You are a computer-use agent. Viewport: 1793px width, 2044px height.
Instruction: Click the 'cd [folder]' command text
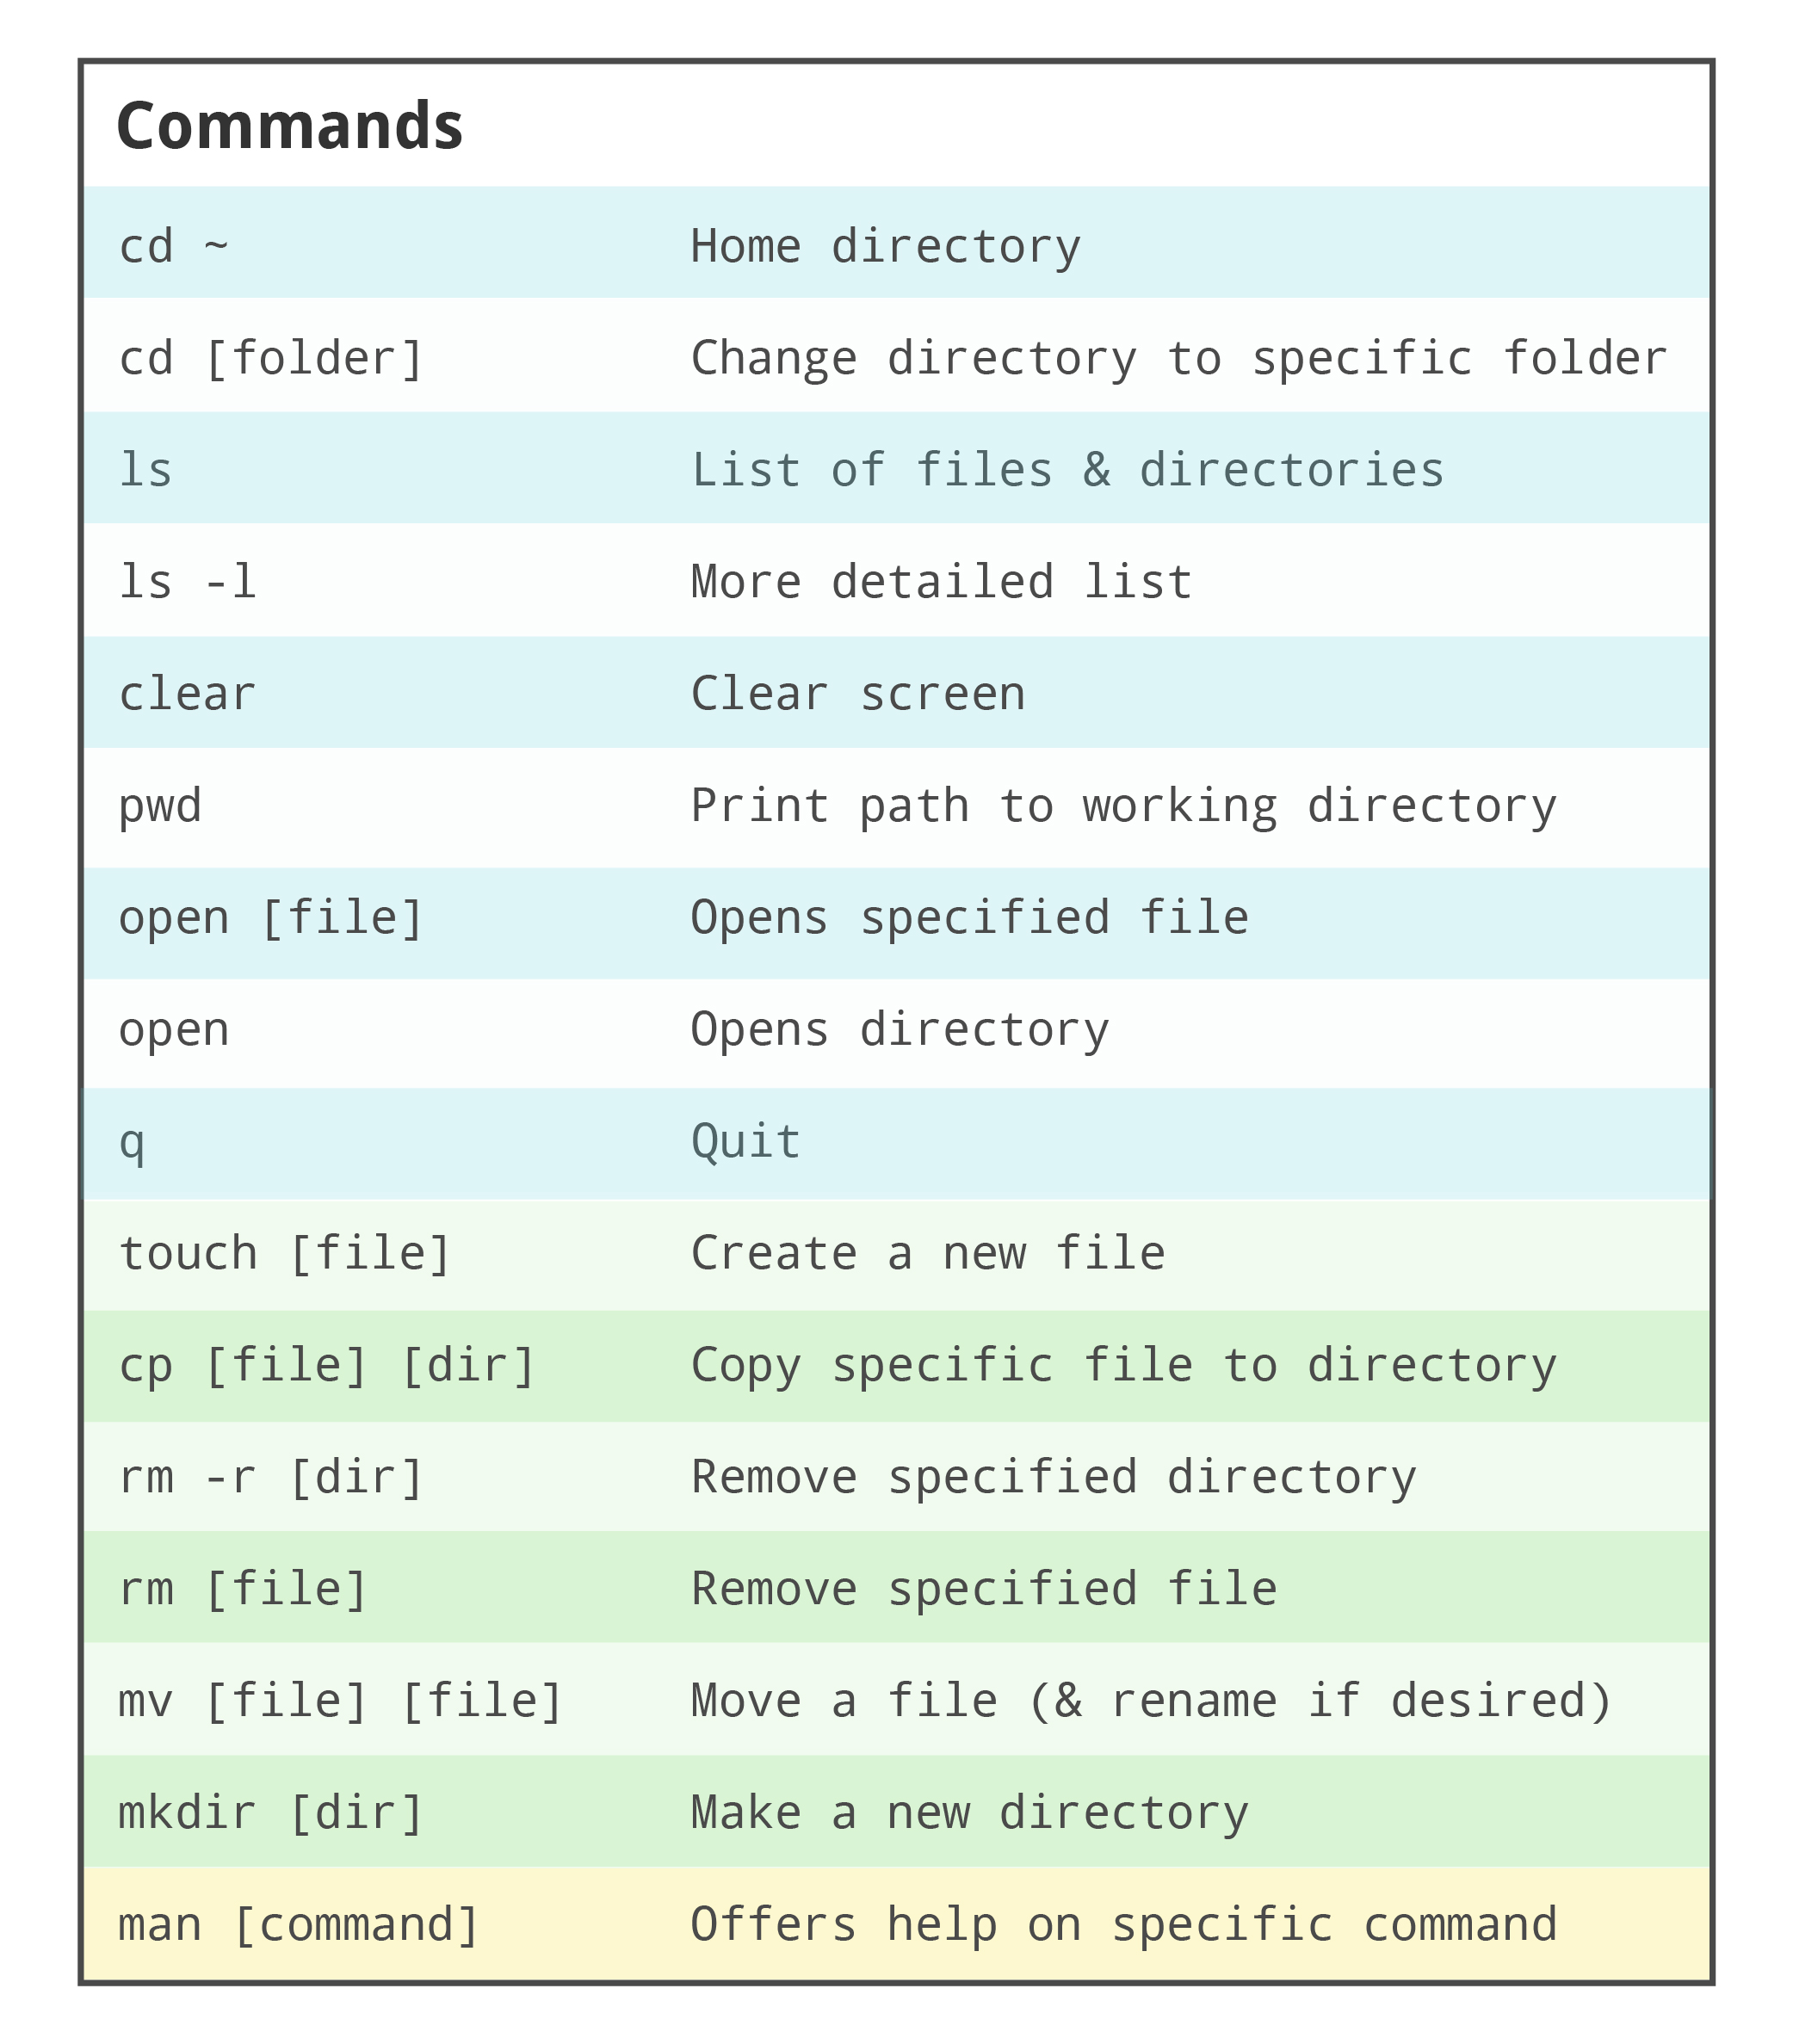[271, 358]
